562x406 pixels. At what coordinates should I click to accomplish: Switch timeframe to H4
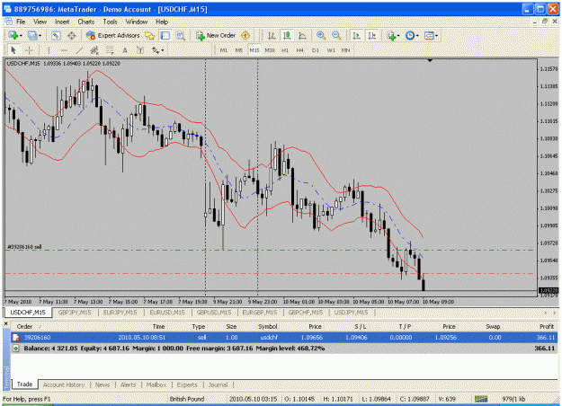300,50
